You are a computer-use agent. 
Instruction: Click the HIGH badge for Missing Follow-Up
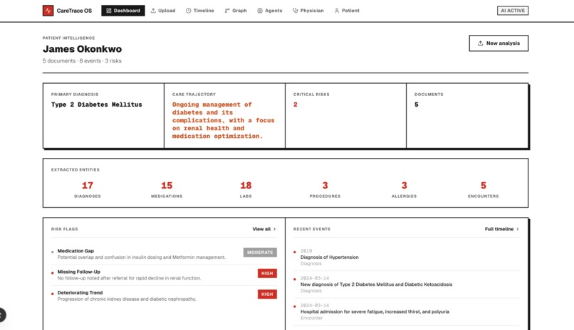(267, 273)
